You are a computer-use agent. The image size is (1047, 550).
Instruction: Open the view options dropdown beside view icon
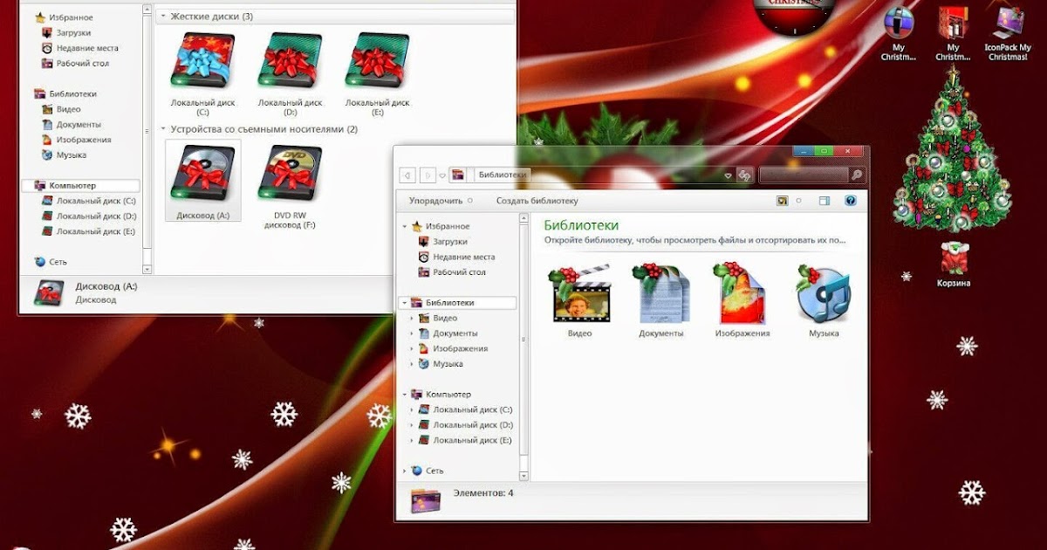[x=798, y=201]
